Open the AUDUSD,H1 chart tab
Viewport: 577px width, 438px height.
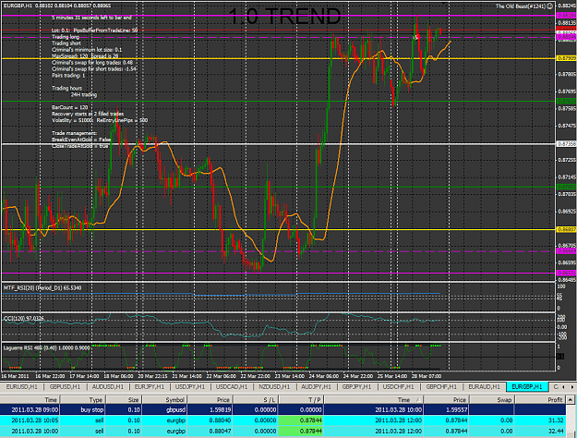pyautogui.click(x=107, y=387)
